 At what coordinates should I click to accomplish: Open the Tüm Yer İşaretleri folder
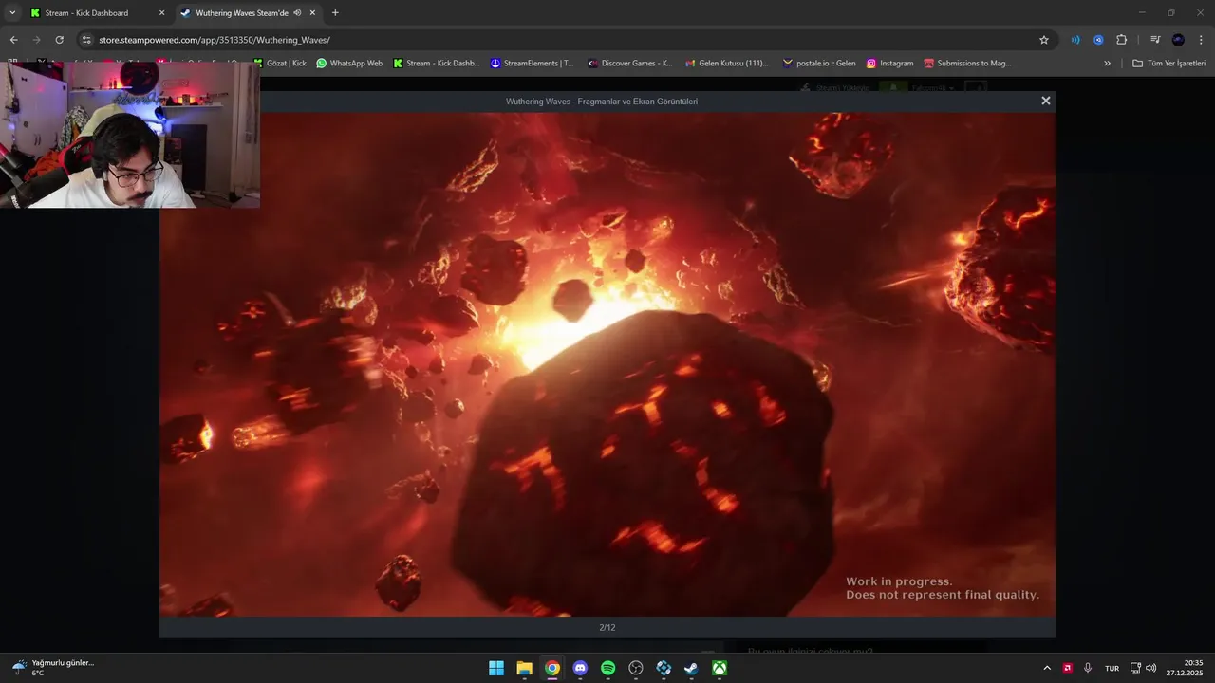[1168, 64]
